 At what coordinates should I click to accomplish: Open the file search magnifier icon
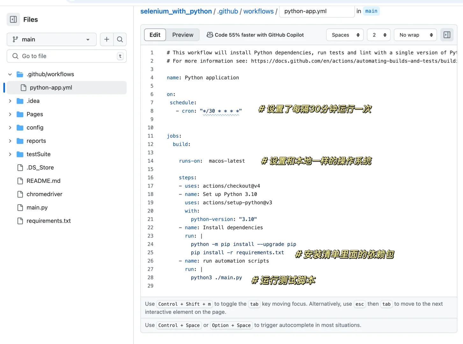coord(120,39)
